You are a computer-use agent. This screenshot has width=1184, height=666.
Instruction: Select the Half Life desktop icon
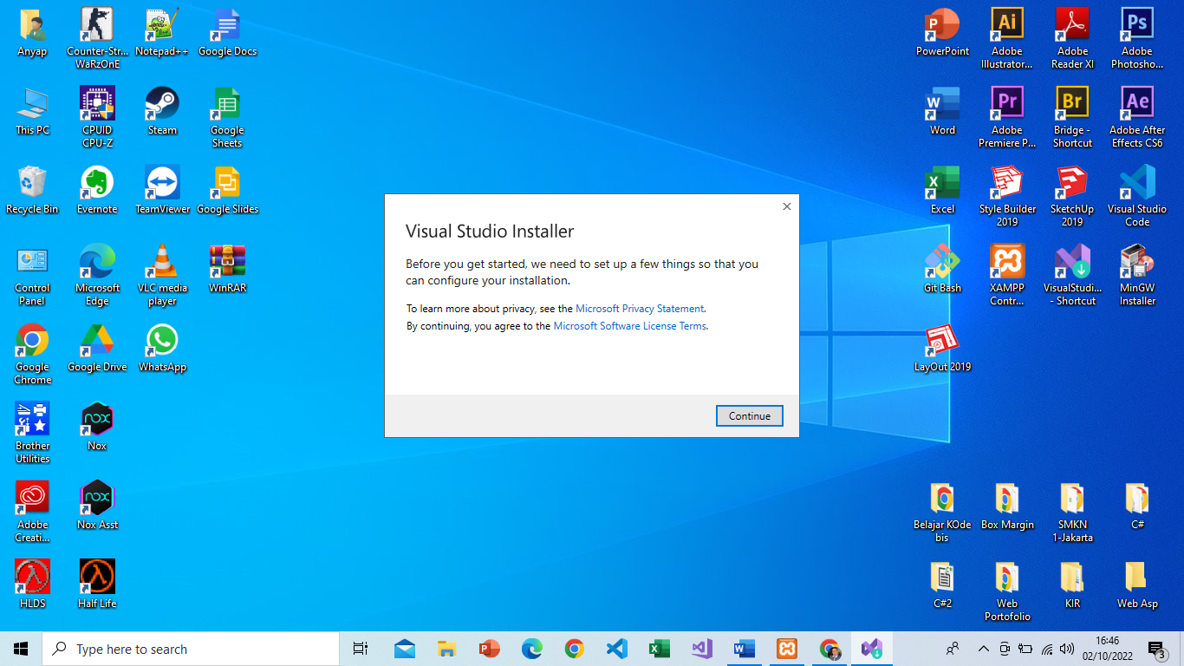point(97,585)
